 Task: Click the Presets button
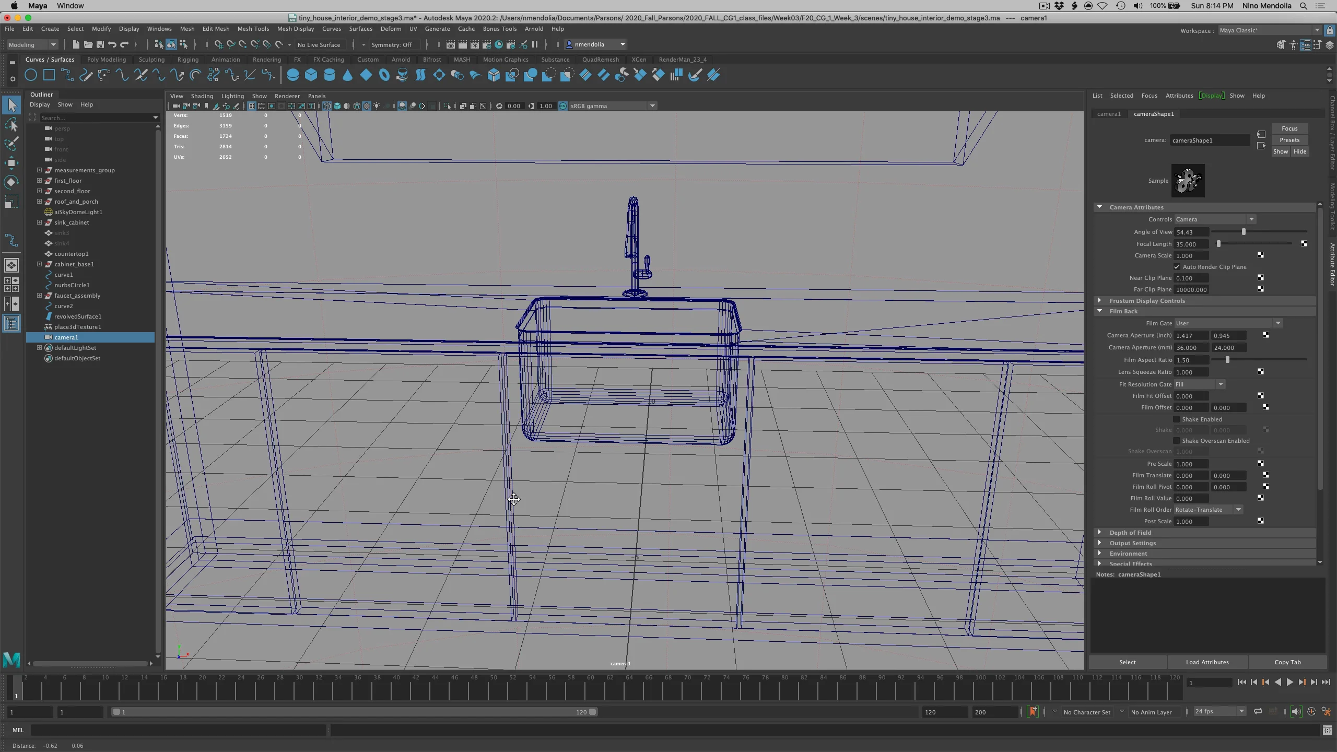[1289, 140]
